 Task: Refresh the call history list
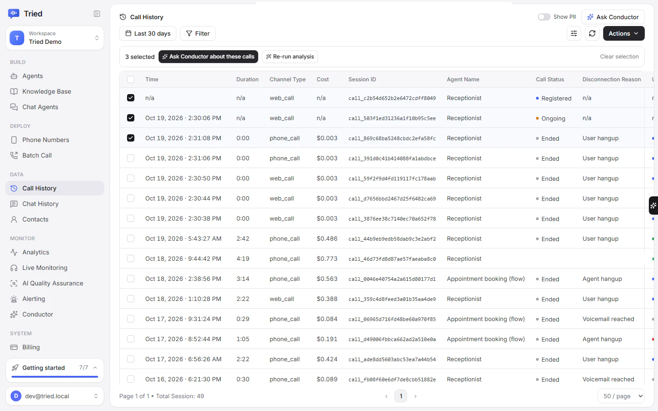click(x=592, y=33)
